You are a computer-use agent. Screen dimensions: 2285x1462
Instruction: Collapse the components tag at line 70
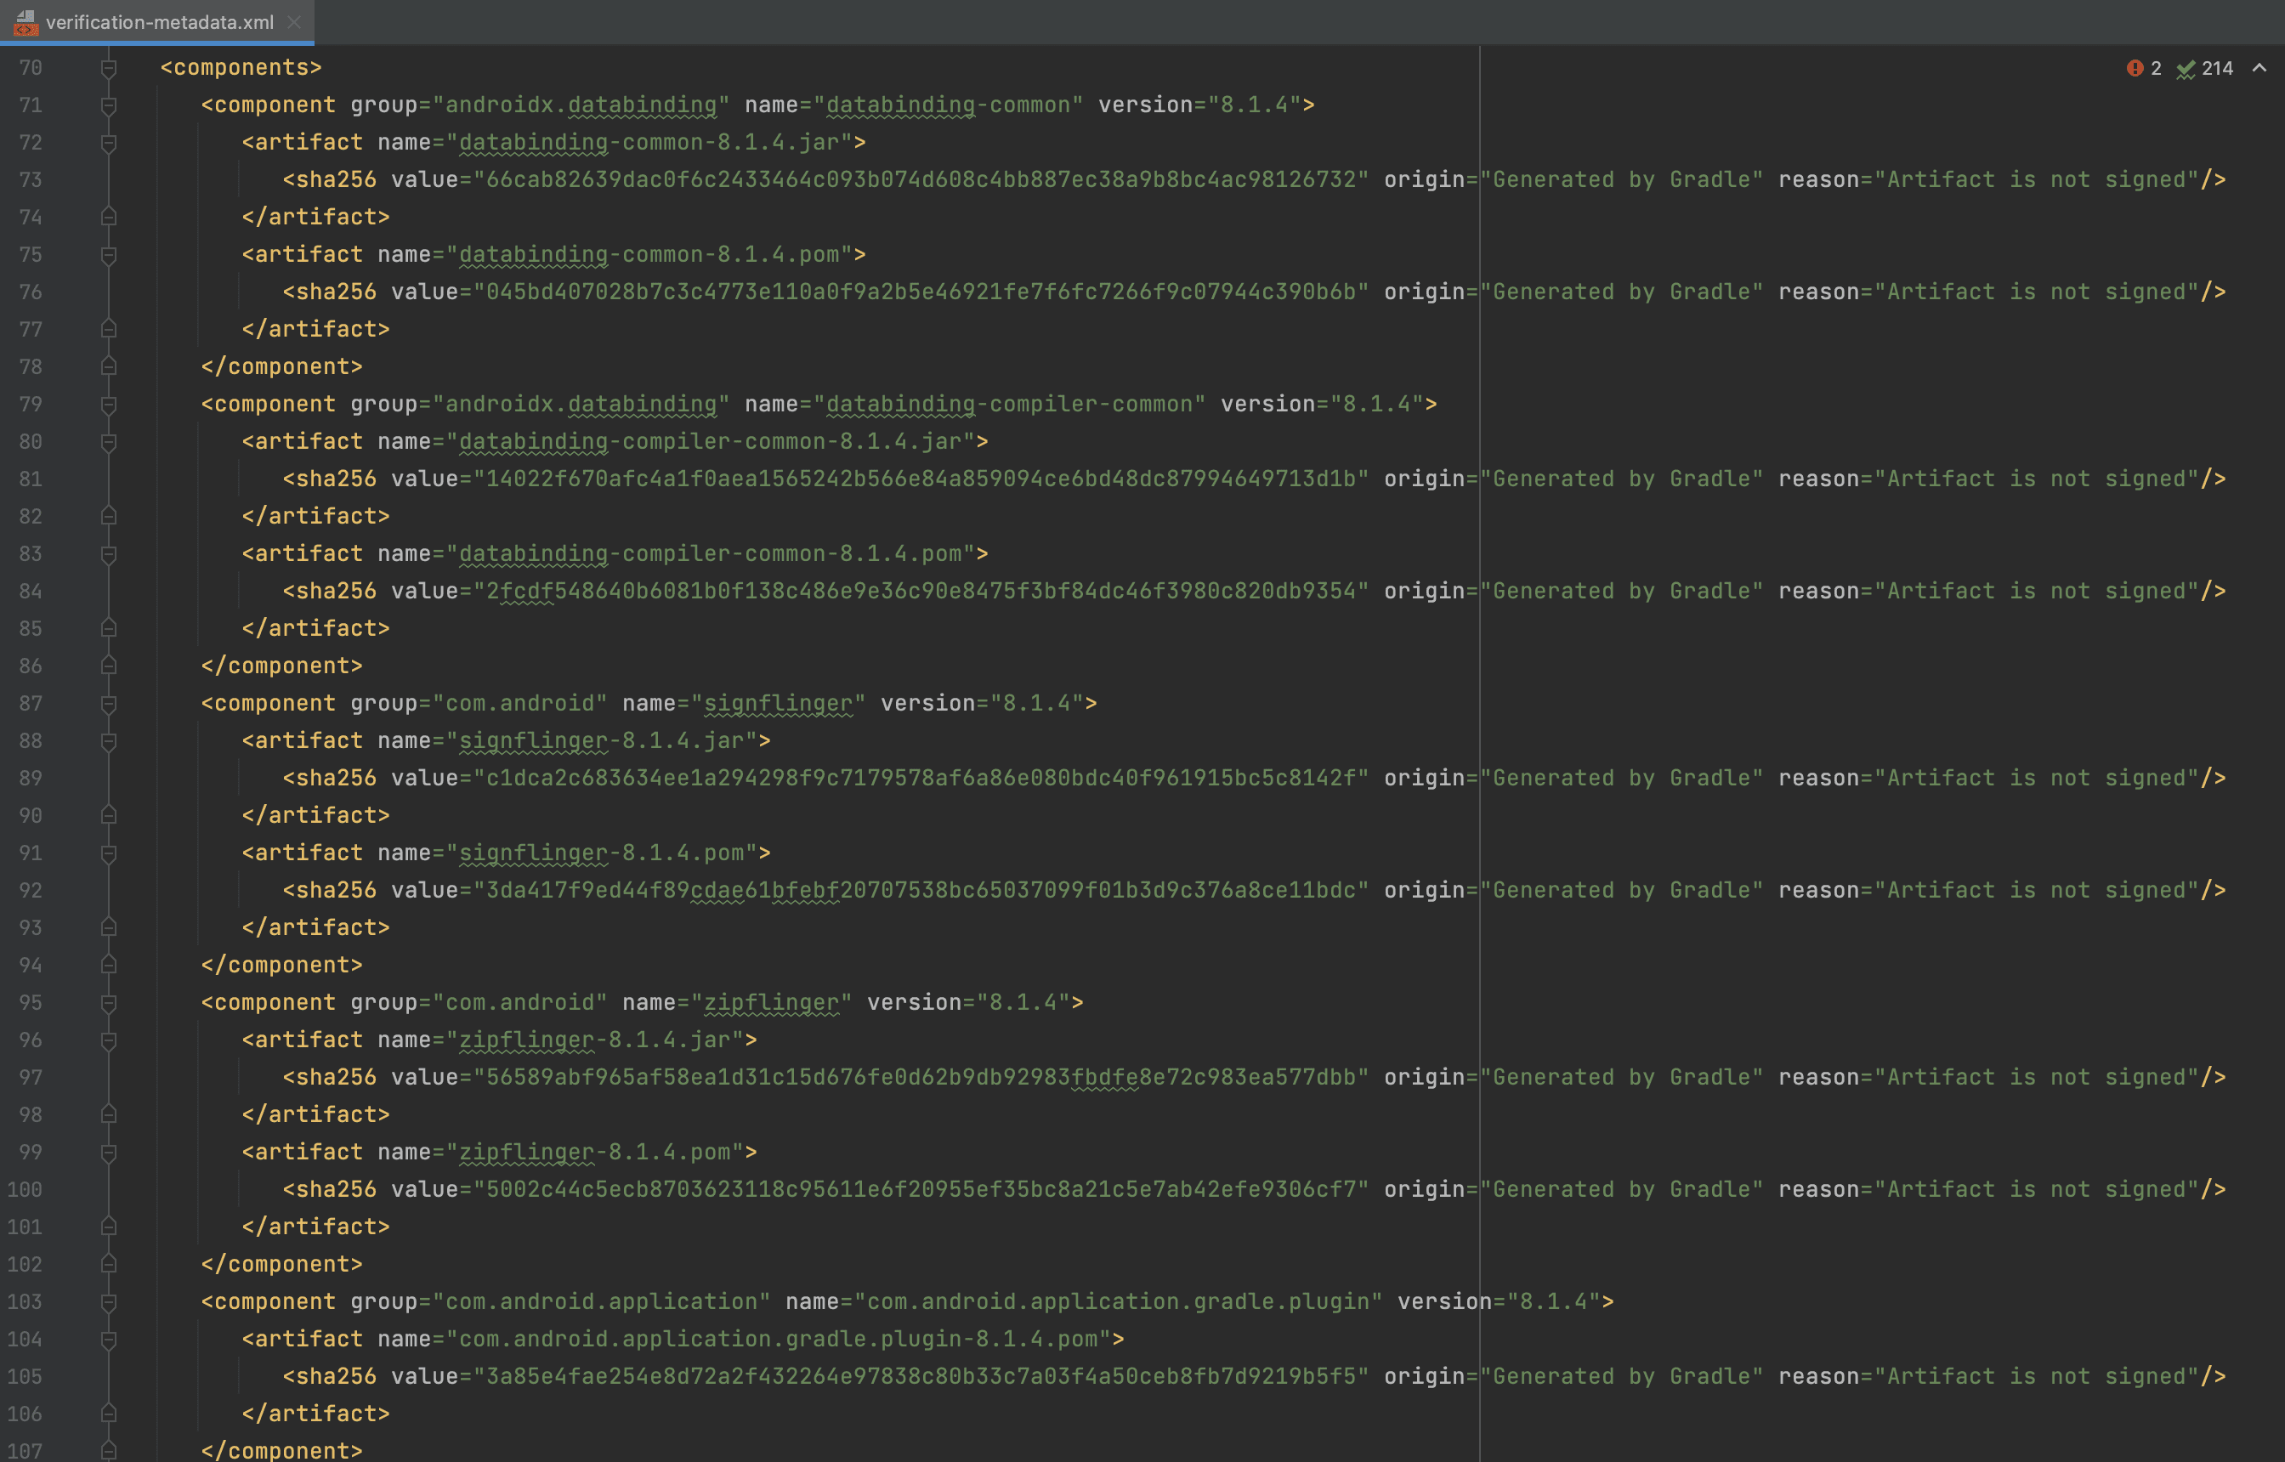(109, 68)
